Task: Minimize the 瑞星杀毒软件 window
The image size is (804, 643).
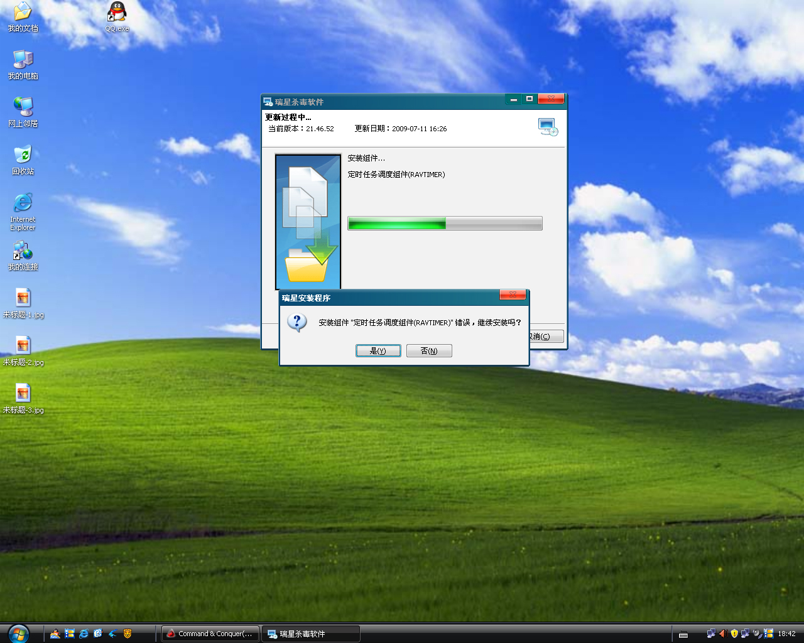Action: click(513, 99)
